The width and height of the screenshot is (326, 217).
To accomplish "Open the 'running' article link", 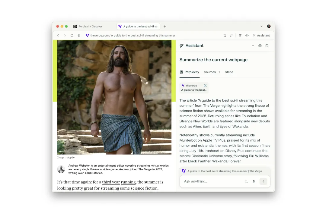I will [x=128, y=182].
